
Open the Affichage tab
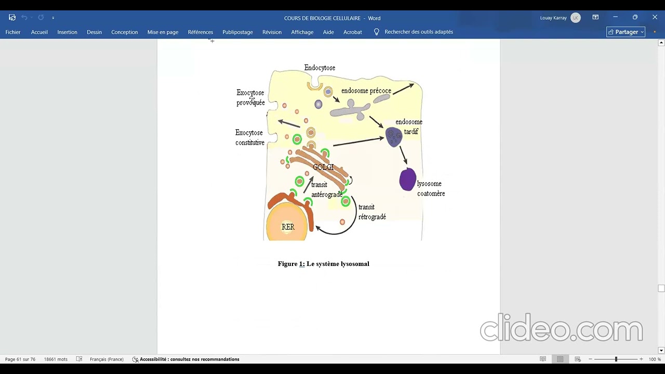[302, 32]
